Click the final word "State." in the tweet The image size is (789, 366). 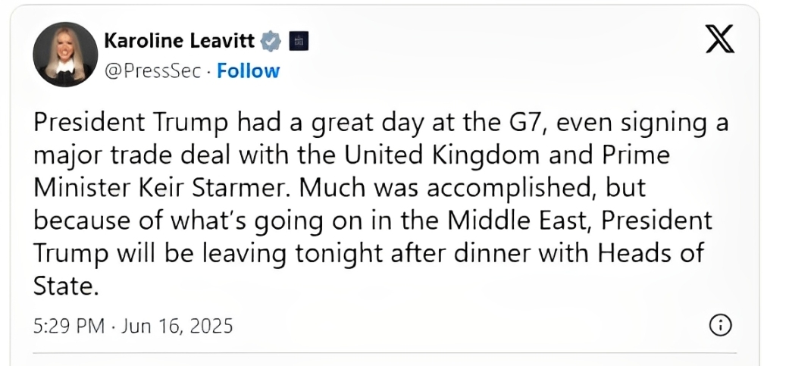point(64,286)
